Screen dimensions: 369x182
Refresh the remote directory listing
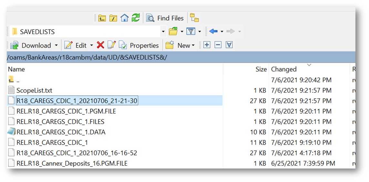click(x=136, y=18)
